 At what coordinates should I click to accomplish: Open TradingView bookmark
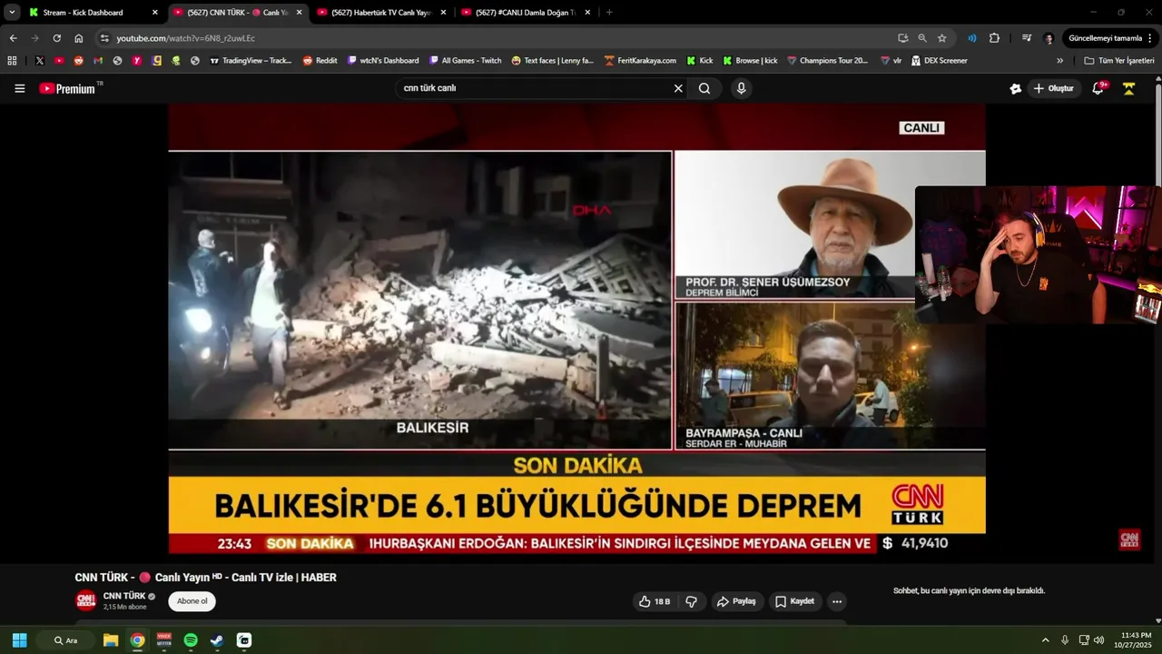(x=251, y=61)
